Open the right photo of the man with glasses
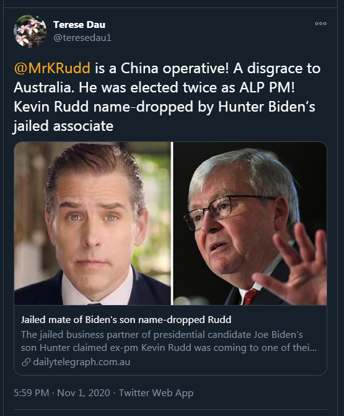Screen dimensions: 344x416 pyautogui.click(x=250, y=223)
